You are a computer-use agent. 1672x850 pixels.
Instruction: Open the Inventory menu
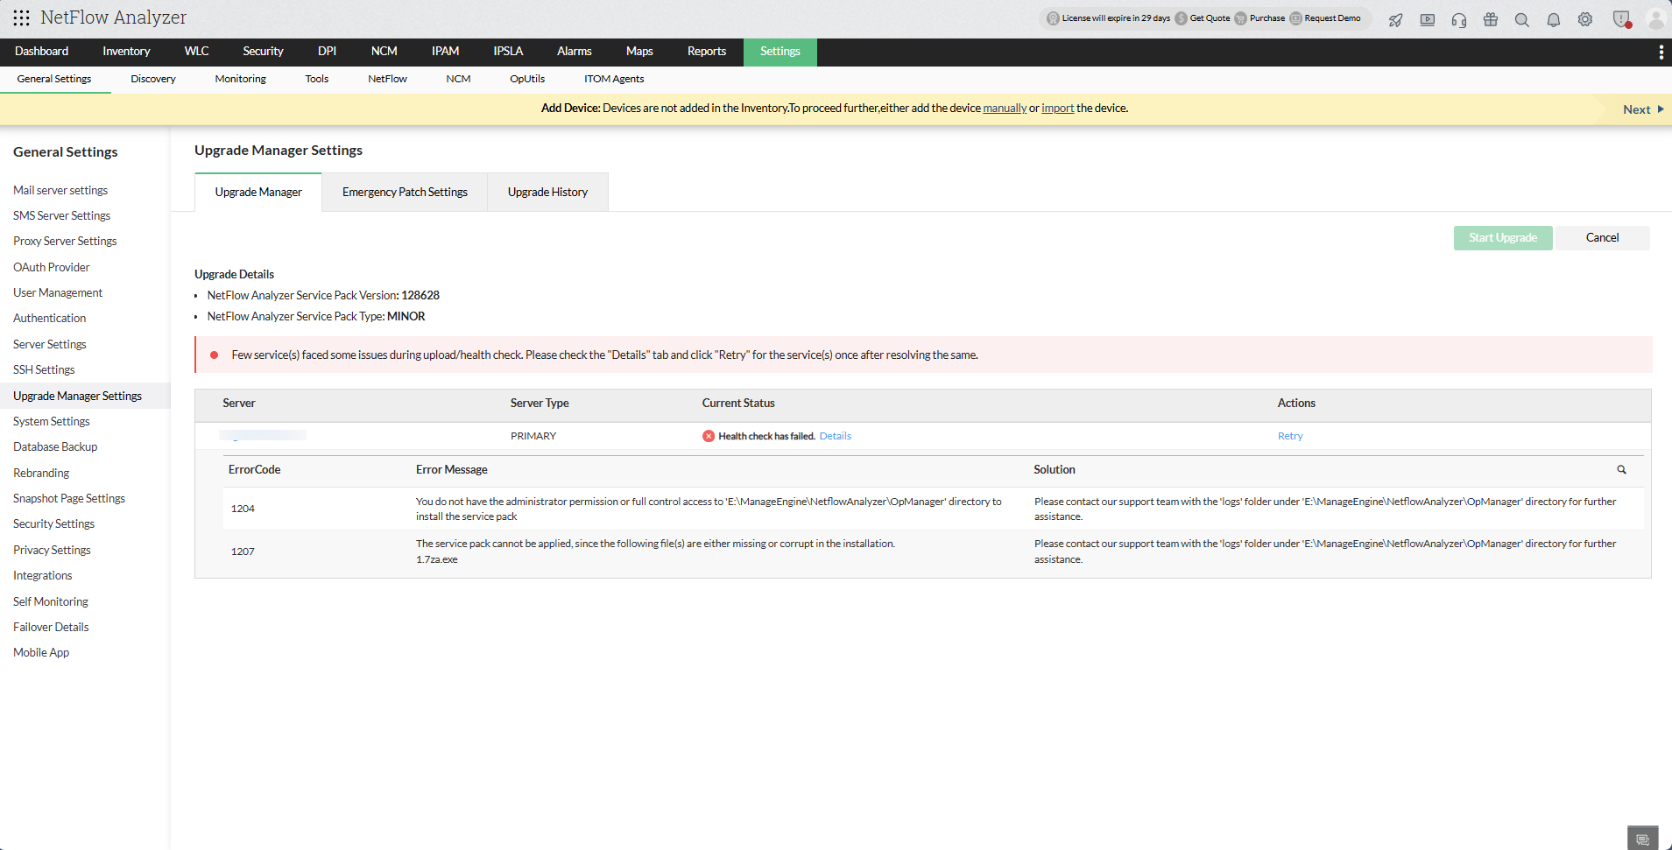tap(126, 52)
